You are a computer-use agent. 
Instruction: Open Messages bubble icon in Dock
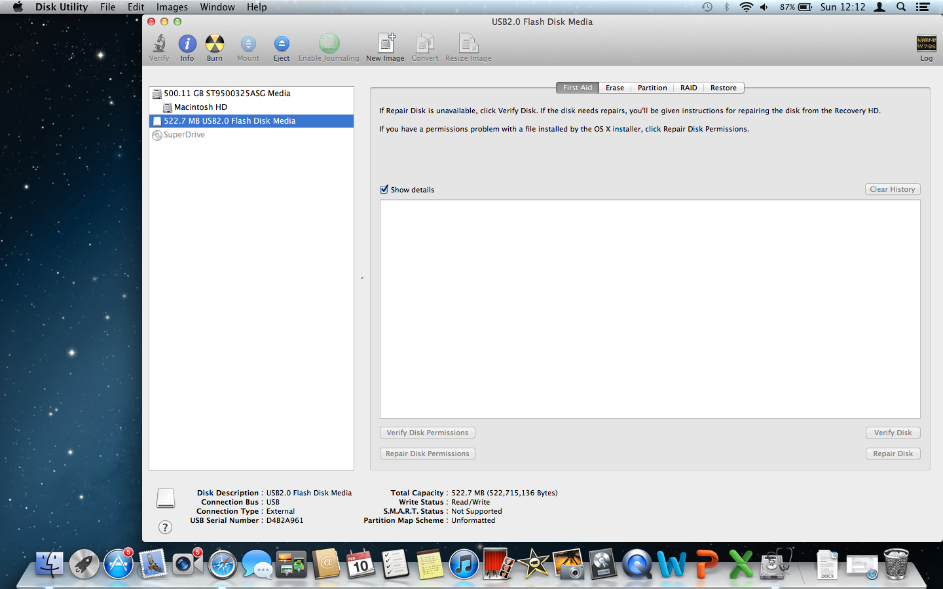pyautogui.click(x=257, y=564)
